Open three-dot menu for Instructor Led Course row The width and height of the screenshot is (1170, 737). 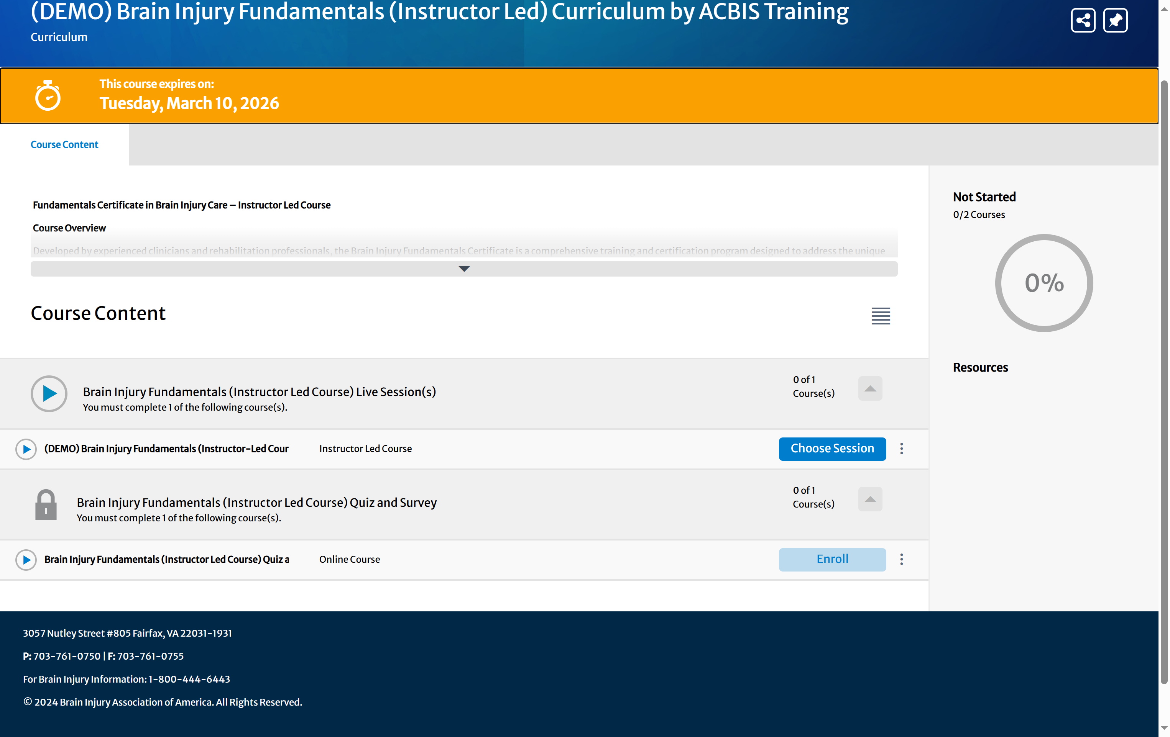tap(901, 449)
